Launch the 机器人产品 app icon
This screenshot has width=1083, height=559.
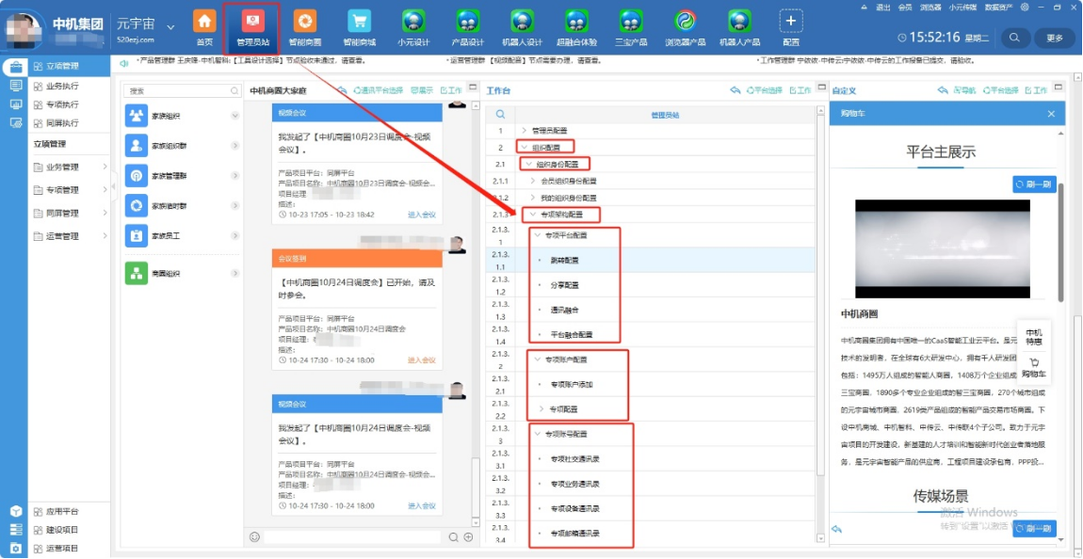click(x=739, y=22)
